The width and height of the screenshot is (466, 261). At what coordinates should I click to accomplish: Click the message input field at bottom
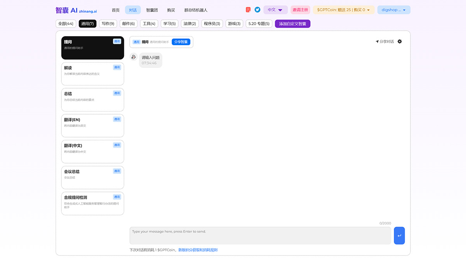pos(260,235)
